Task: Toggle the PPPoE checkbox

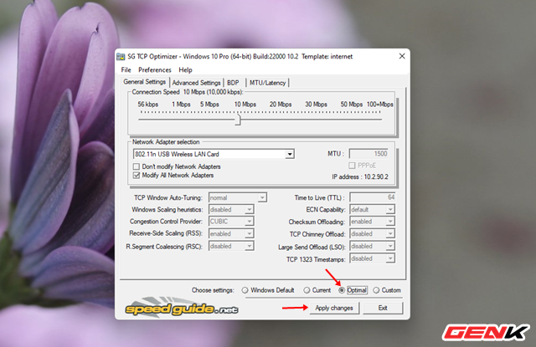Action: click(352, 166)
